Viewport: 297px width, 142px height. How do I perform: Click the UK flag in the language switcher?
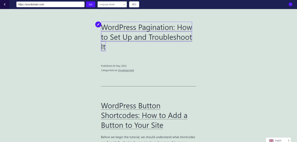pos(271,141)
